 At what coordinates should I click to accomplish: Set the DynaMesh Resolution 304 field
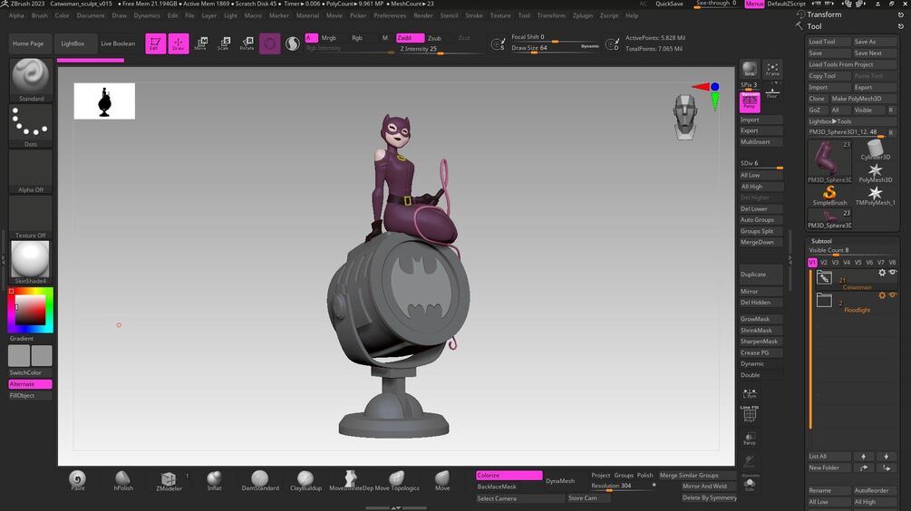coord(623,486)
